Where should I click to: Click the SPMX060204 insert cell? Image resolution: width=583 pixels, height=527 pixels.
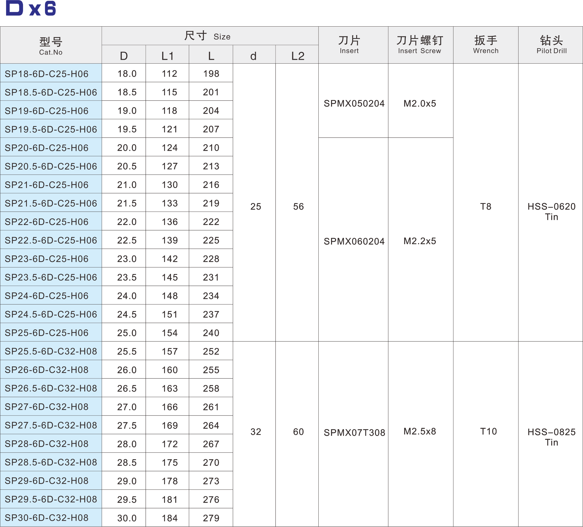[353, 240]
